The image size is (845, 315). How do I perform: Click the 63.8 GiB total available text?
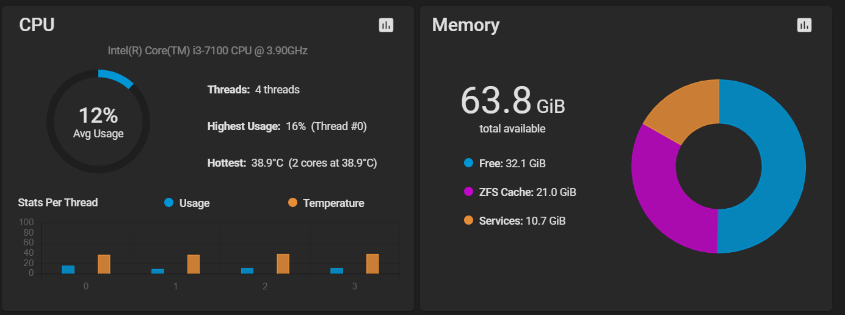513,109
